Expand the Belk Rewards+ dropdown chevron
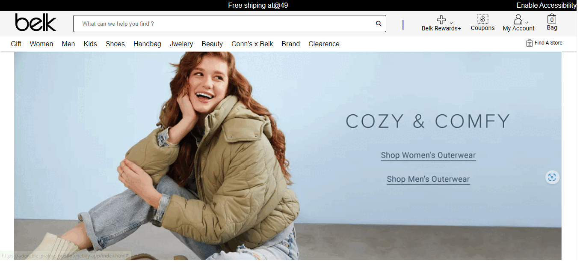 pyautogui.click(x=451, y=23)
